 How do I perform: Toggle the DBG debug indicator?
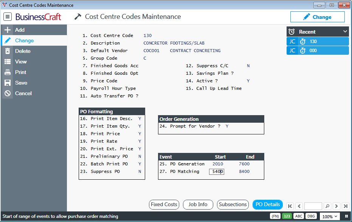point(311,216)
